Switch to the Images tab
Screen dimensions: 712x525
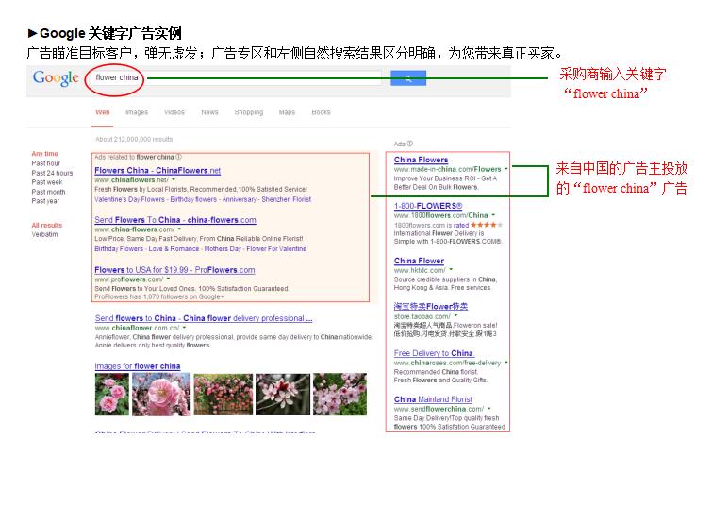click(137, 112)
